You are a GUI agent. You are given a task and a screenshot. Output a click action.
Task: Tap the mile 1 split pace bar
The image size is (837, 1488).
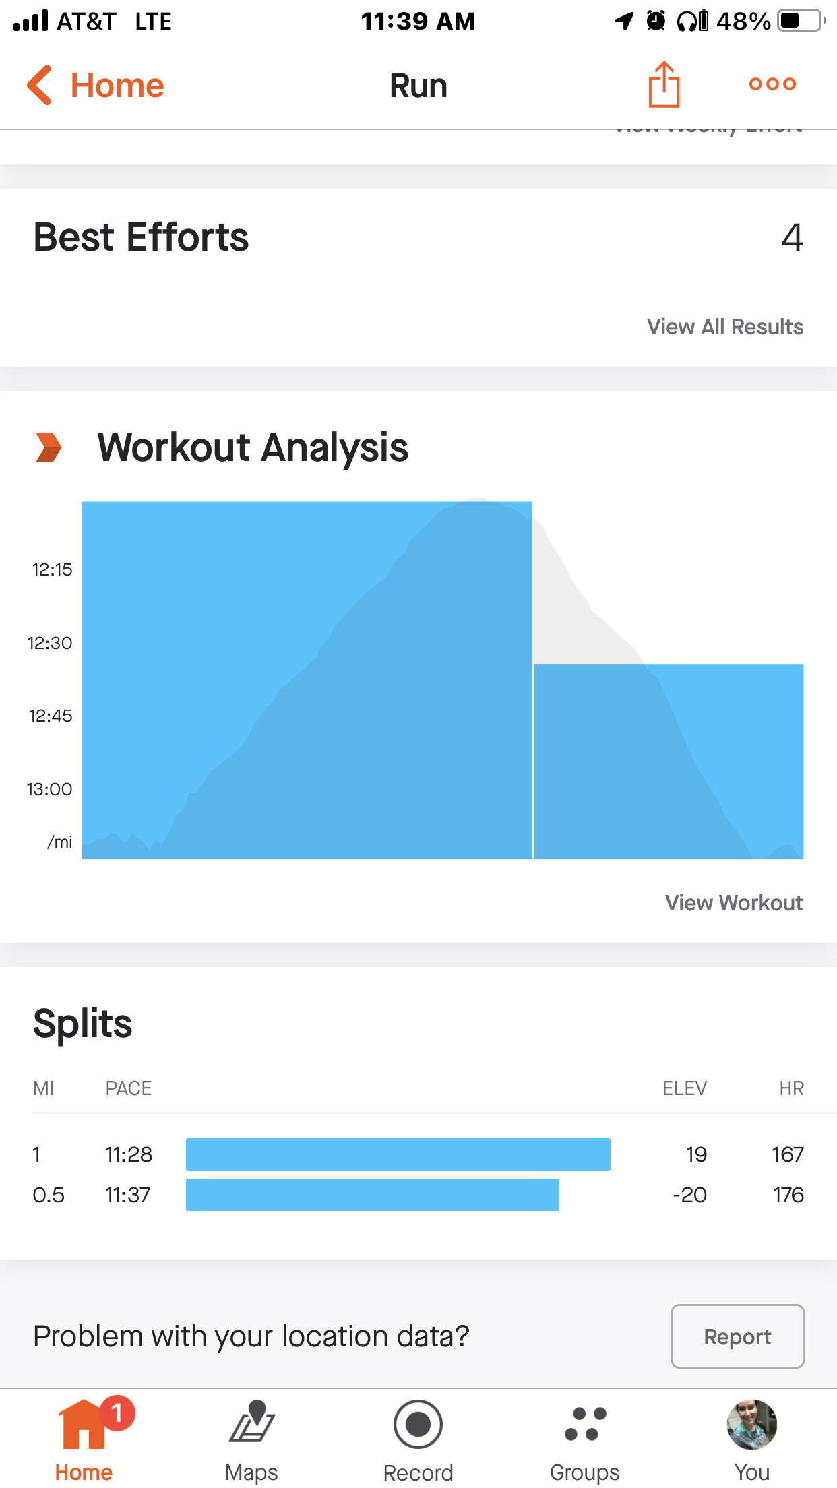398,1154
